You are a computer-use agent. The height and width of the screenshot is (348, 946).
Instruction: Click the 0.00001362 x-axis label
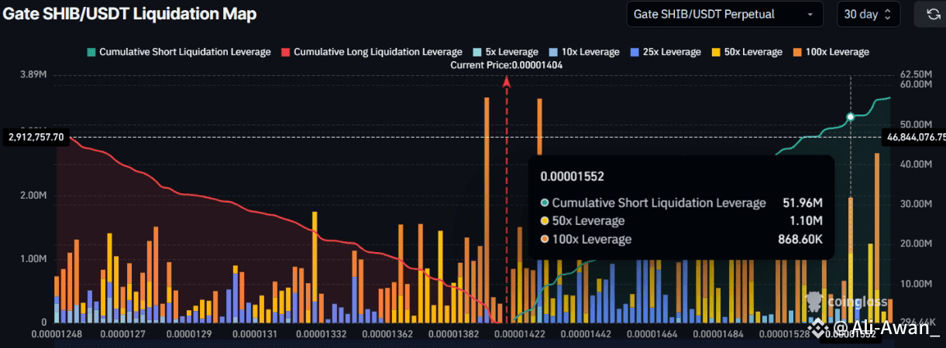click(387, 334)
